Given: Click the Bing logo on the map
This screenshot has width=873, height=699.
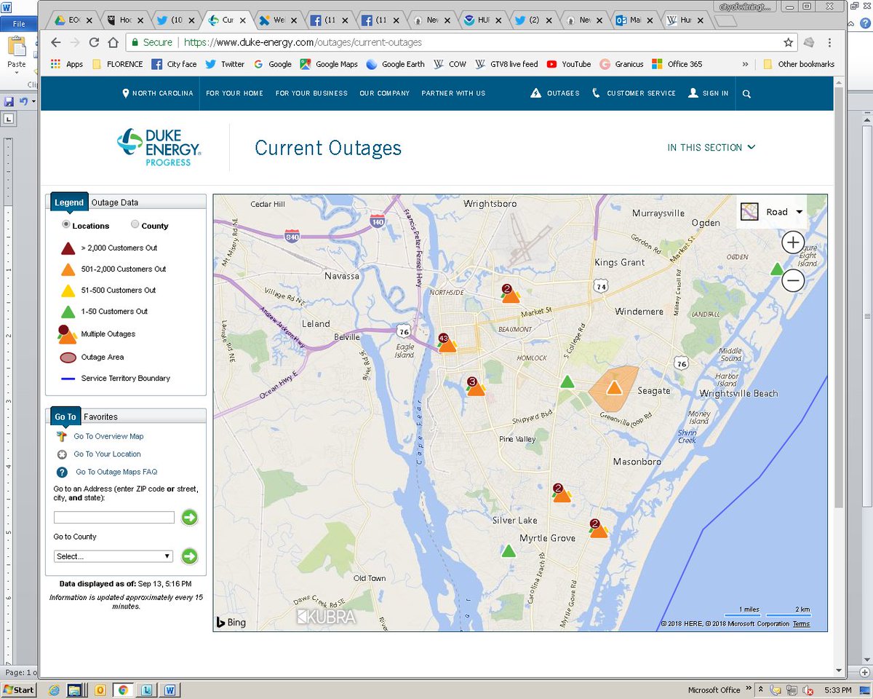Looking at the screenshot, I should click(231, 623).
